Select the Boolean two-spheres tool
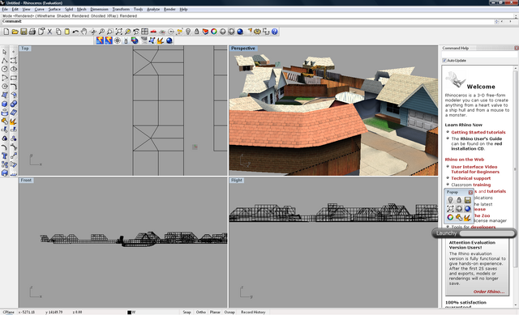 click(x=14, y=104)
